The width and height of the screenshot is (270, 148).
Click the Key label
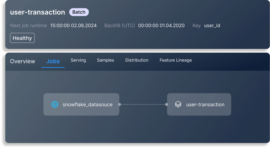click(196, 26)
